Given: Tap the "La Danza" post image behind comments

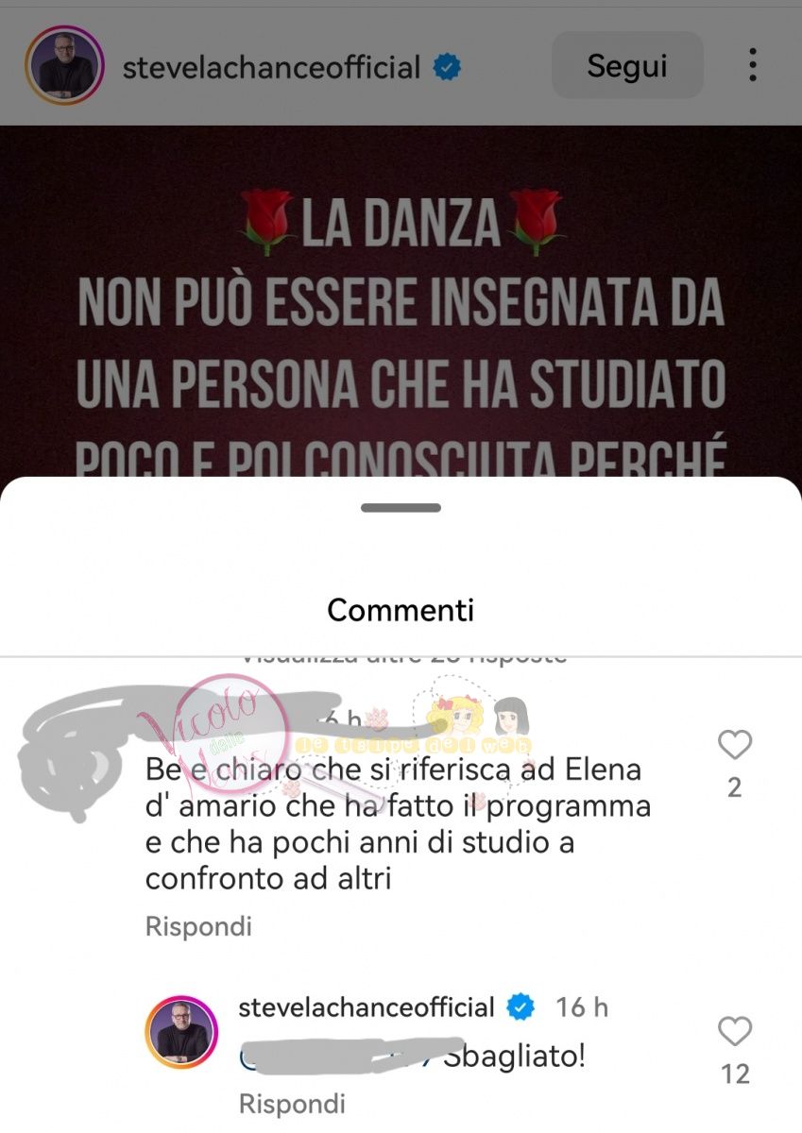Looking at the screenshot, I should coord(401,302).
